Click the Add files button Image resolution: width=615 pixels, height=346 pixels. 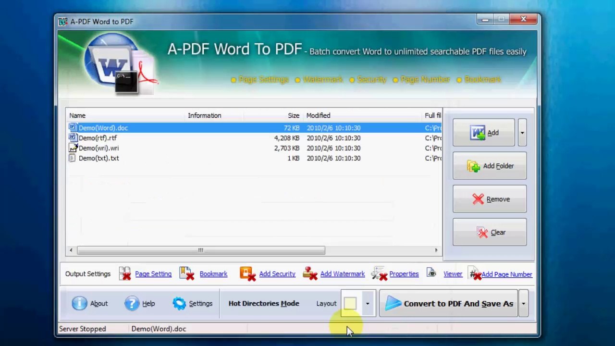pyautogui.click(x=484, y=133)
